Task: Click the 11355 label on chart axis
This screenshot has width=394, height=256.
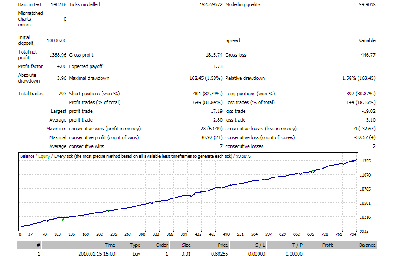Action: pyautogui.click(x=365, y=161)
